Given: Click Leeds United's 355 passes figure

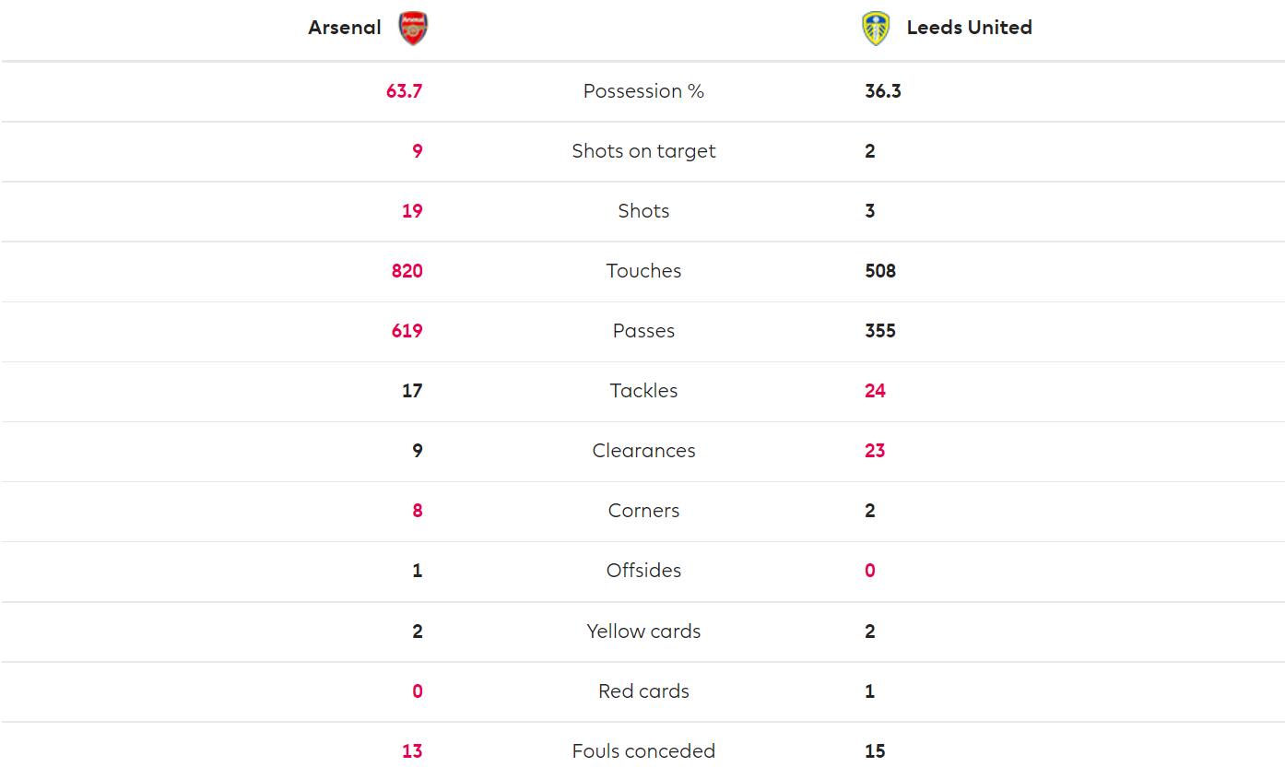Looking at the screenshot, I should coord(880,331).
